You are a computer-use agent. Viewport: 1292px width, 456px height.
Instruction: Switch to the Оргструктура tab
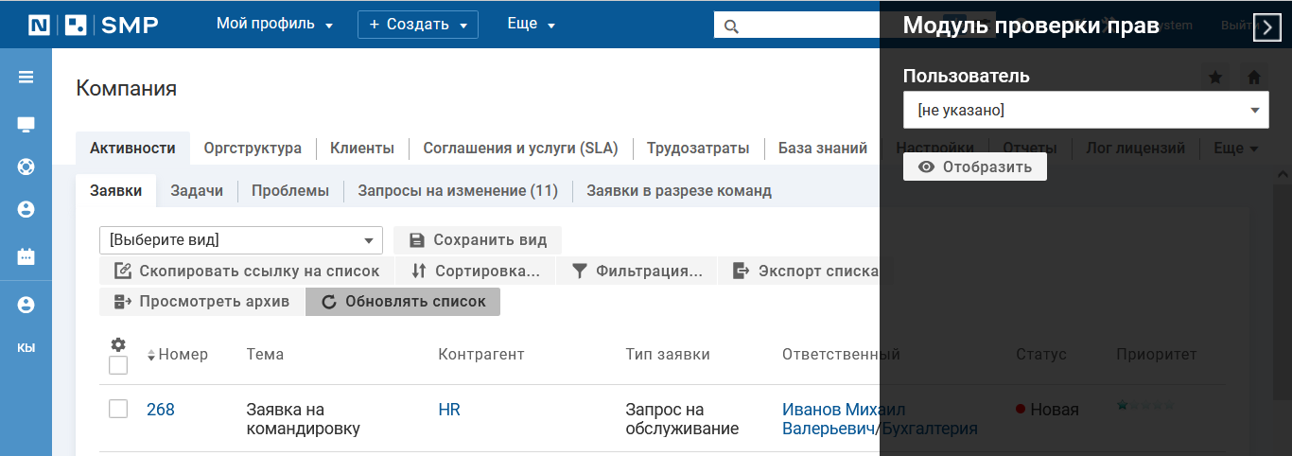pyautogui.click(x=253, y=149)
